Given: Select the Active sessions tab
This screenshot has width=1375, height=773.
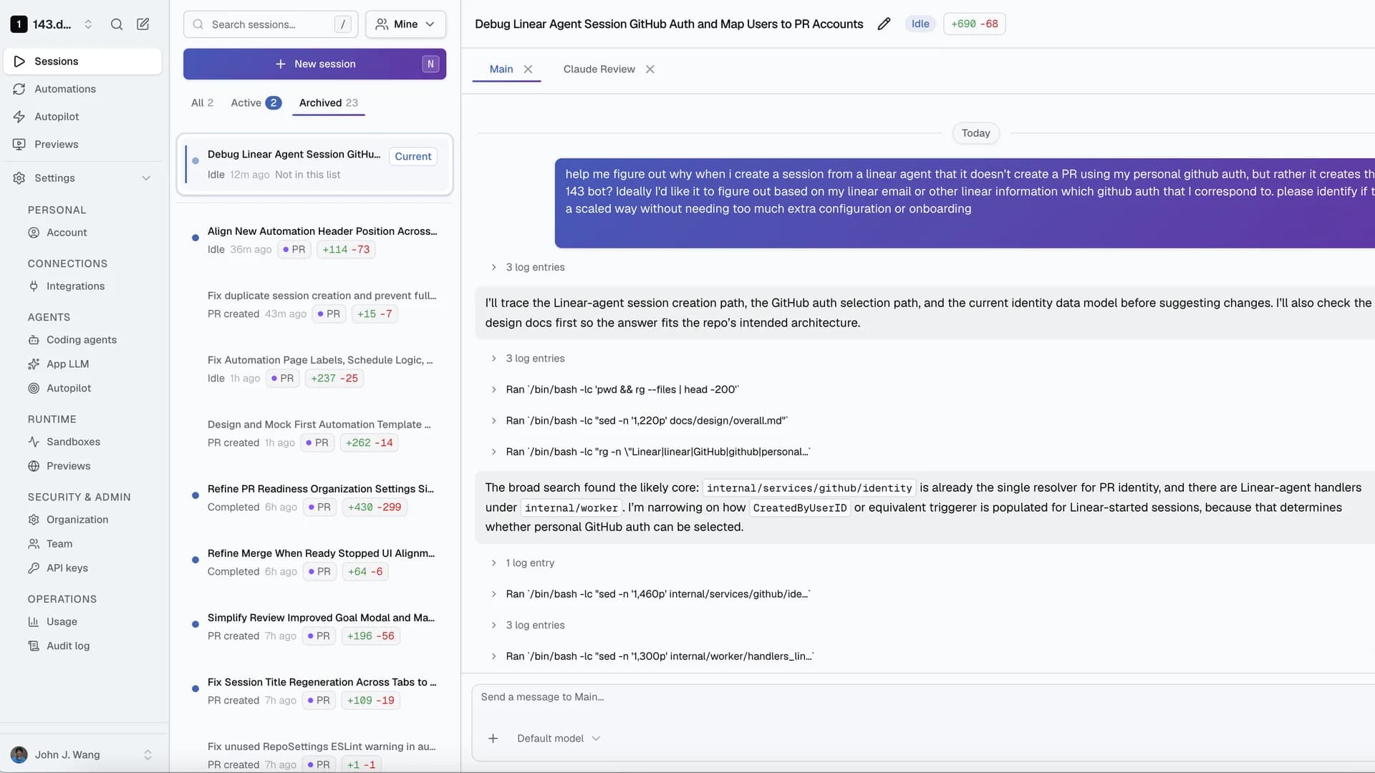Looking at the screenshot, I should pos(256,103).
